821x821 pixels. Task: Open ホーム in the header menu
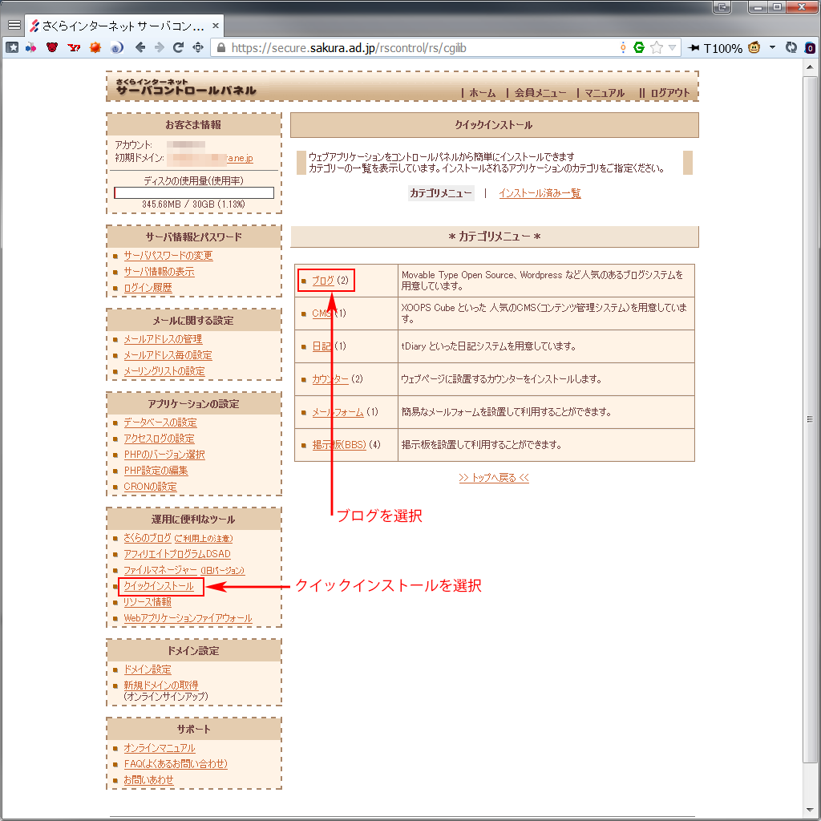(x=482, y=93)
